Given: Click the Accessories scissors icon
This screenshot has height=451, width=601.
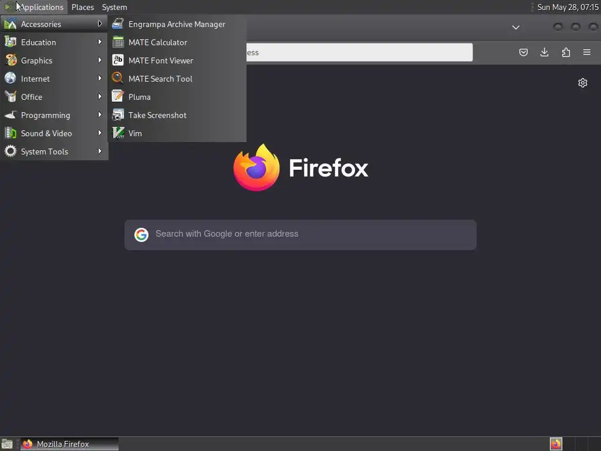Looking at the screenshot, I should click(11, 23).
